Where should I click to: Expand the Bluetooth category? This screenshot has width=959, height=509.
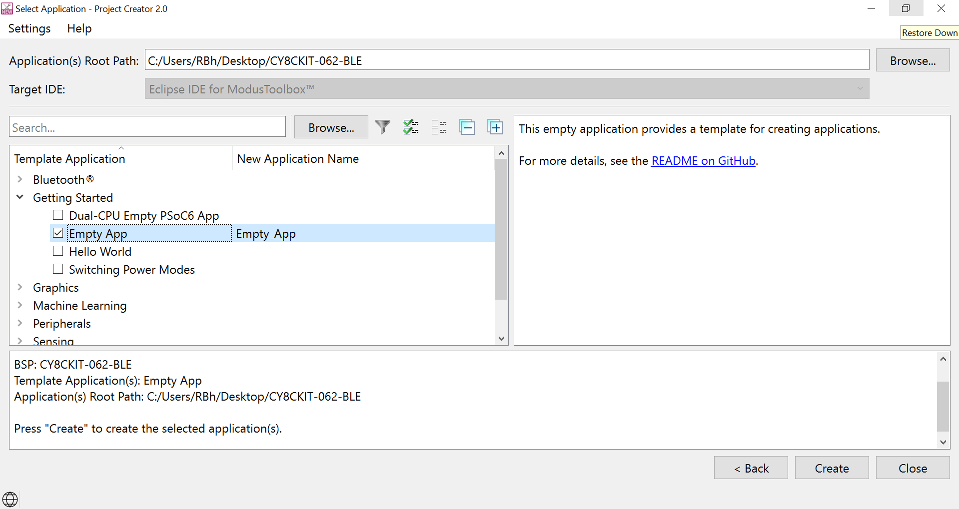pyautogui.click(x=20, y=179)
